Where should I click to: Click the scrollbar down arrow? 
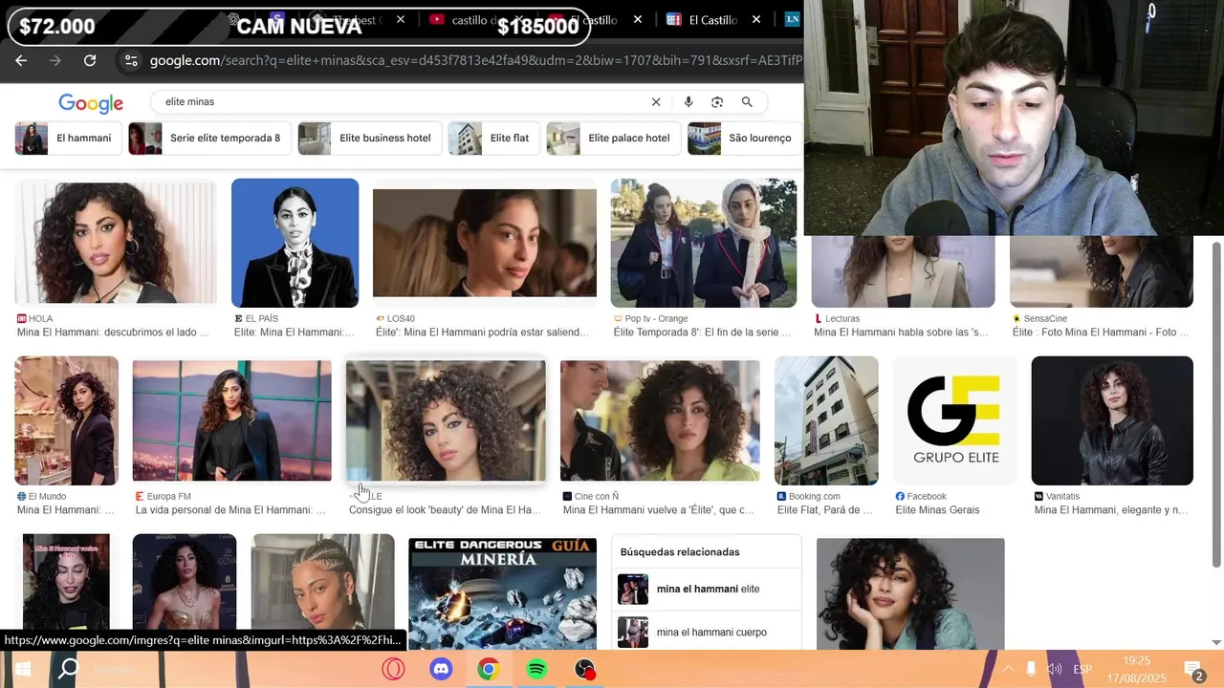click(x=1216, y=642)
